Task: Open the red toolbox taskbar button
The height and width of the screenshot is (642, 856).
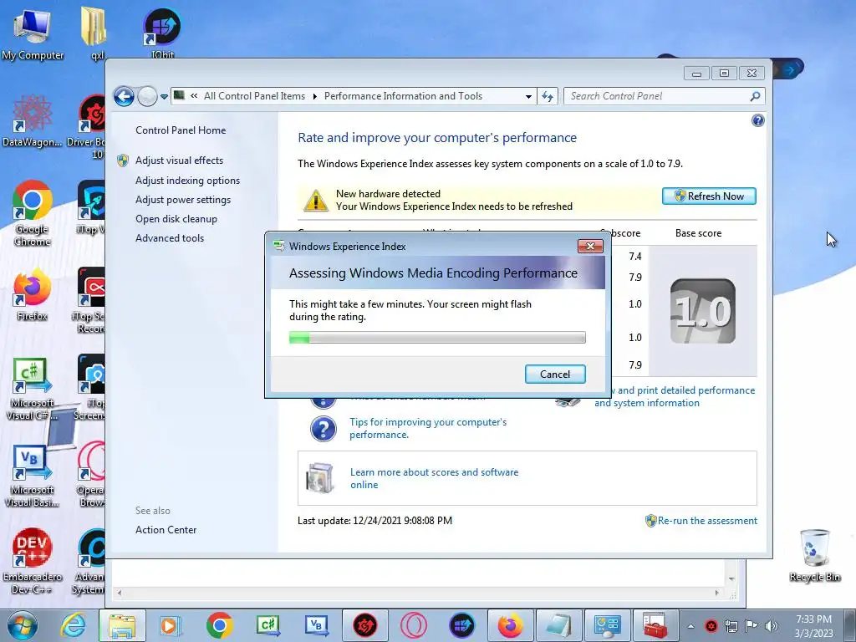Action: 655,625
